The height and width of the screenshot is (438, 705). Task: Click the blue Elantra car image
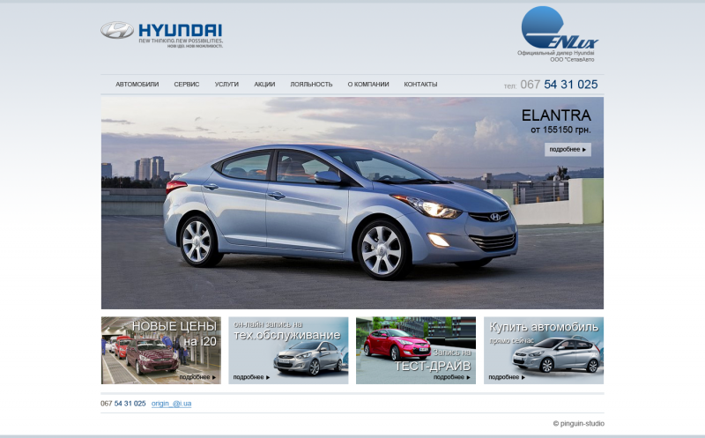[340, 212]
